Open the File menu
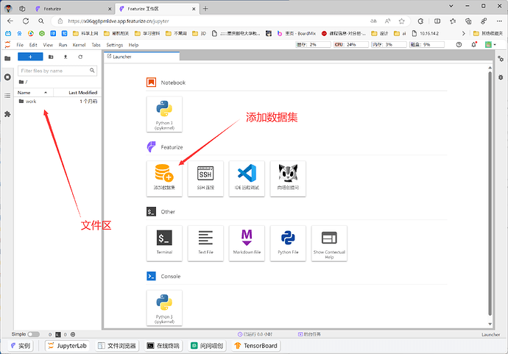508x354 pixels. [20, 45]
